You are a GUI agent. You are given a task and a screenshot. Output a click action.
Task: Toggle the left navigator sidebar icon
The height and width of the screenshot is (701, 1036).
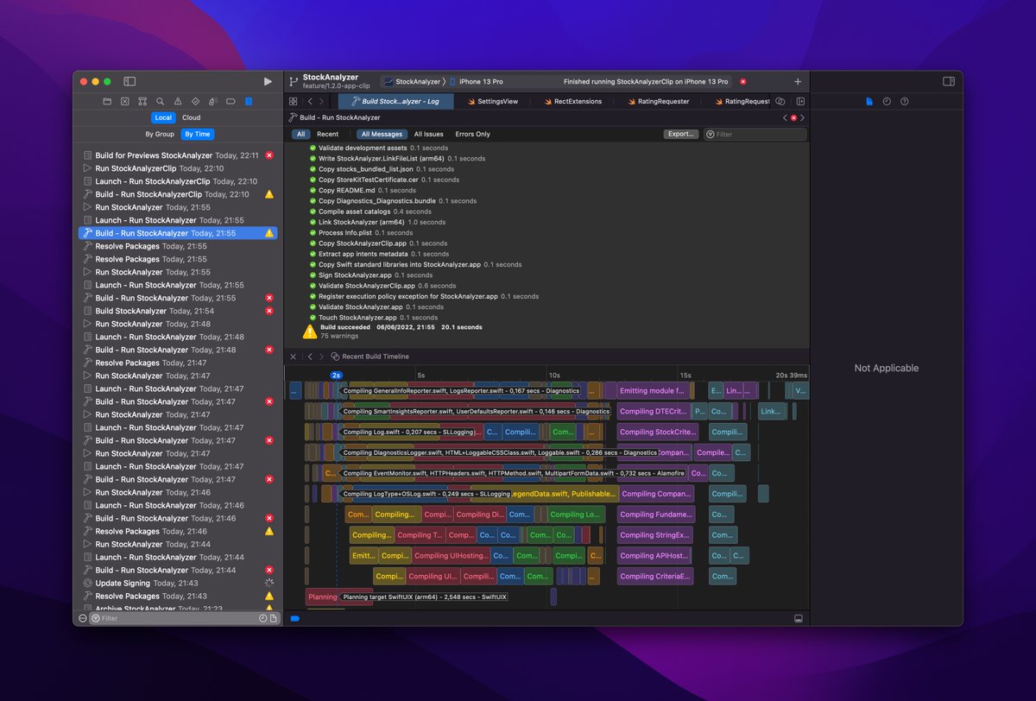pos(129,81)
